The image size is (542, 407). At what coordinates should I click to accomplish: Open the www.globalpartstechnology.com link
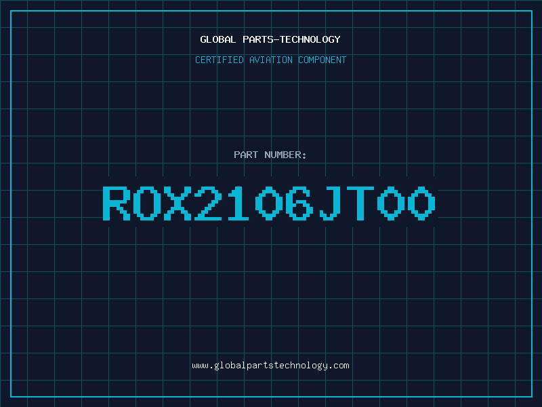point(270,366)
